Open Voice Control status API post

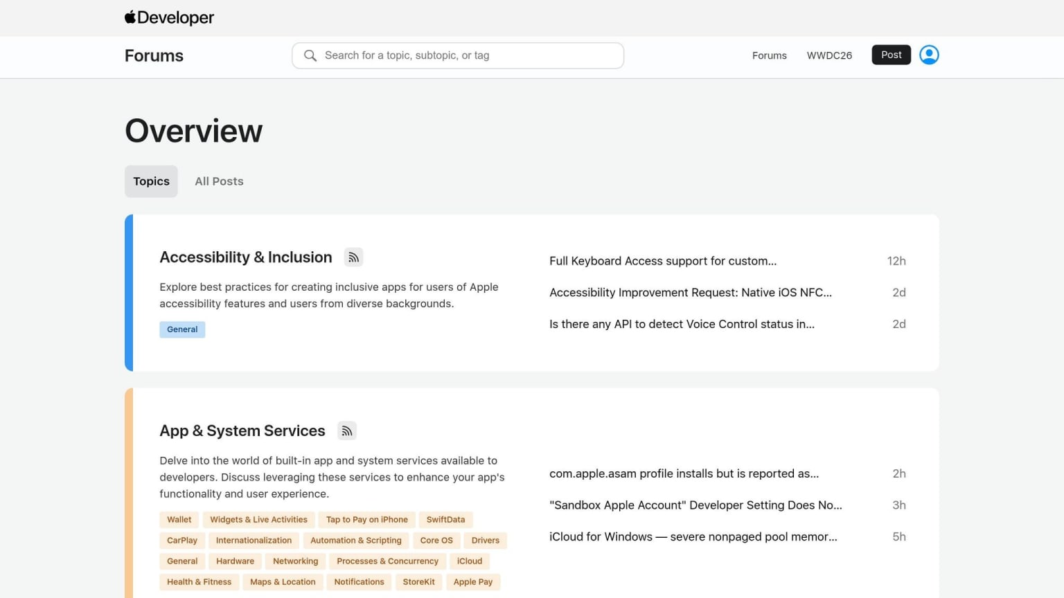pos(682,324)
